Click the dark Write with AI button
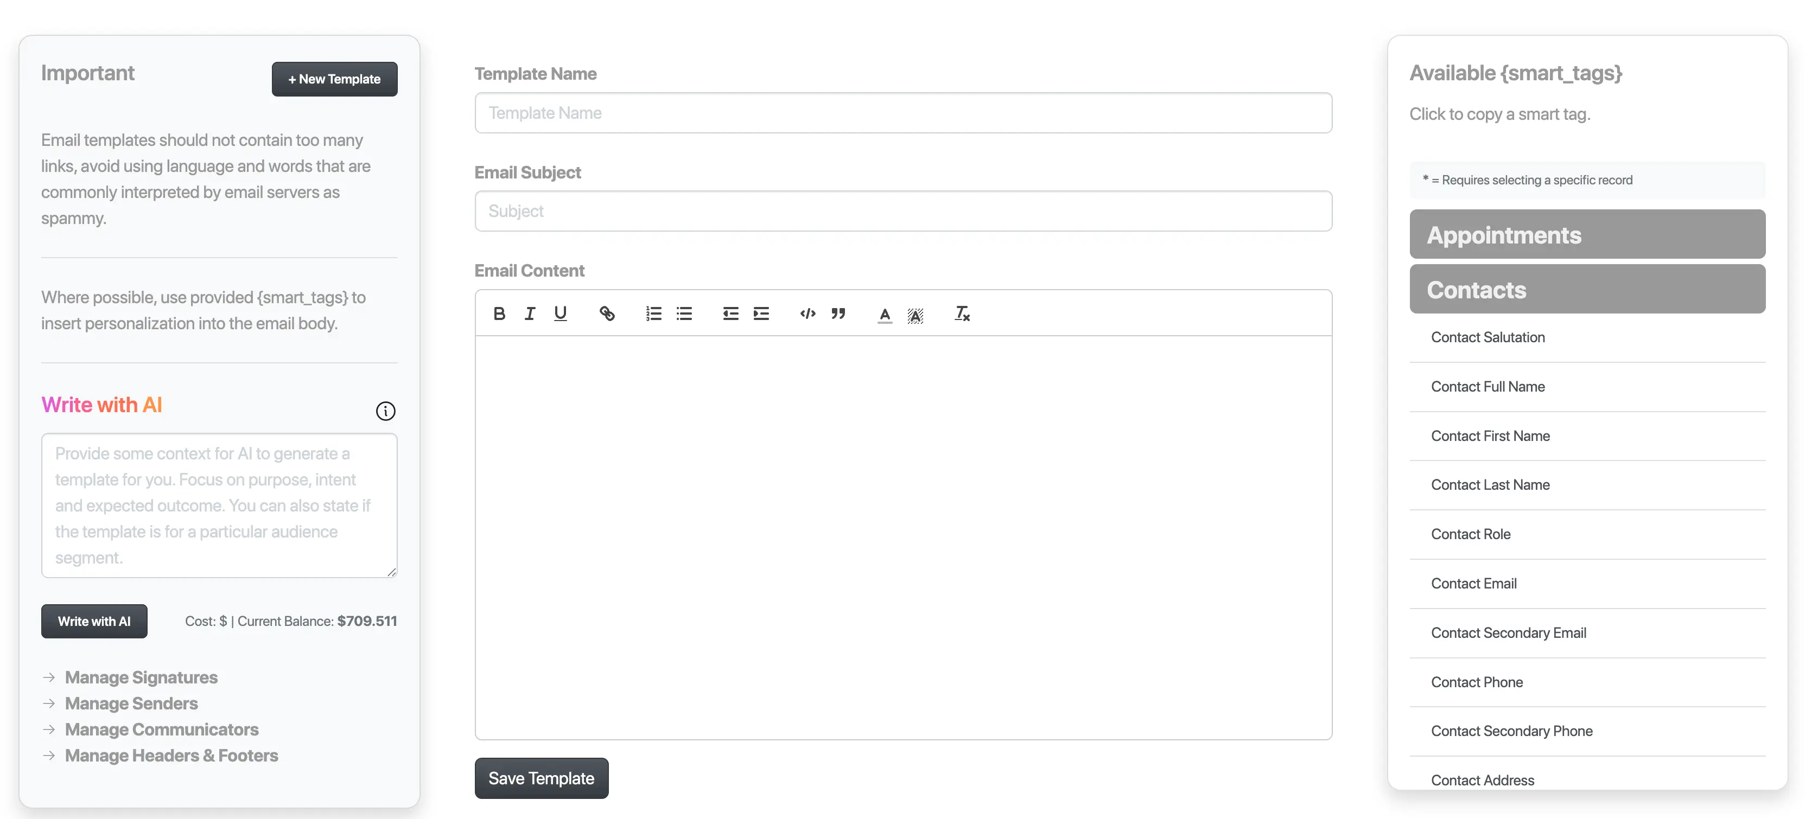Viewport: 1818px width, 819px height. point(94,622)
